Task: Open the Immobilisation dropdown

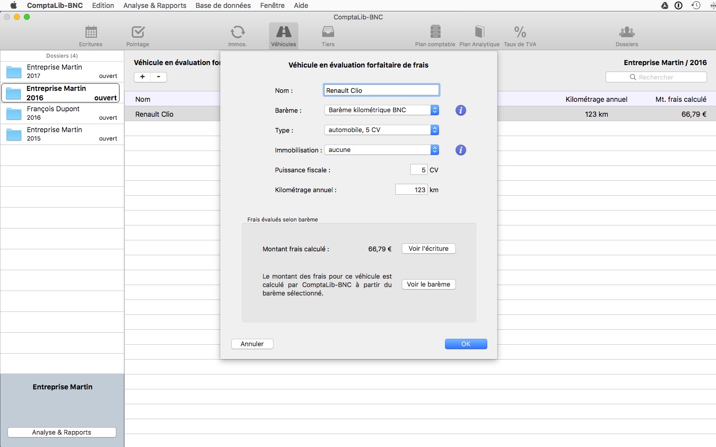Action: coord(381,150)
